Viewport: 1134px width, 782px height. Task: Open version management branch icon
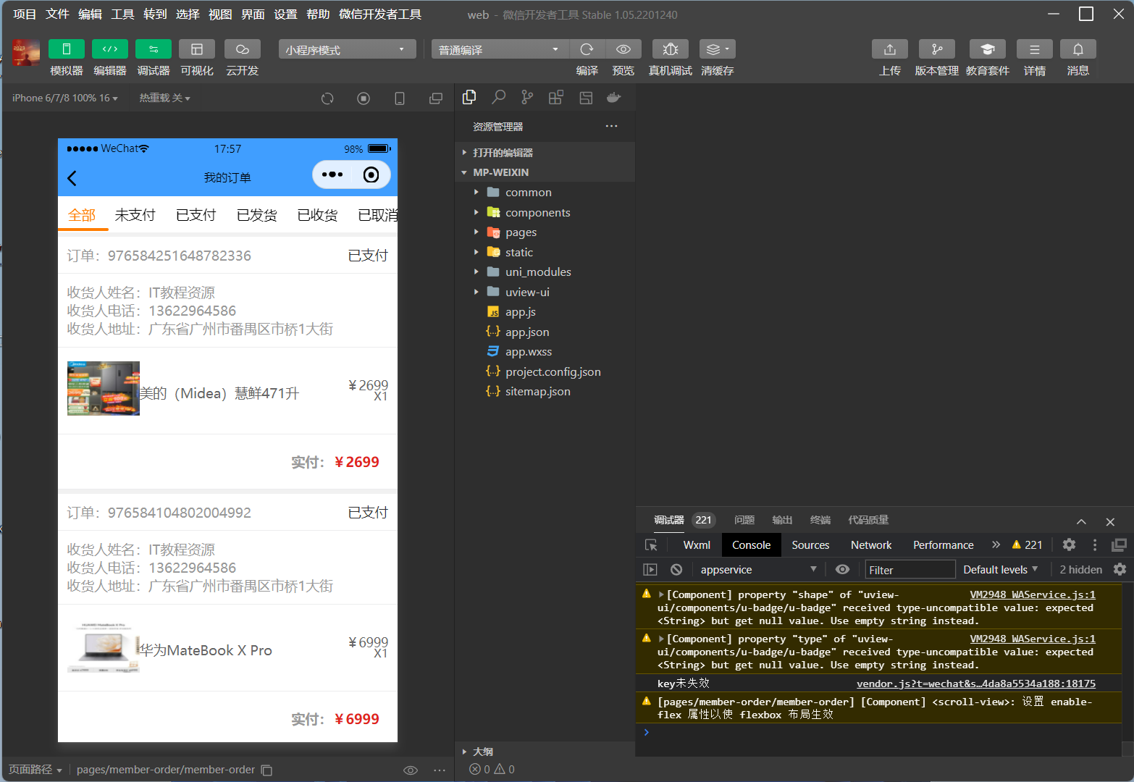click(x=937, y=49)
